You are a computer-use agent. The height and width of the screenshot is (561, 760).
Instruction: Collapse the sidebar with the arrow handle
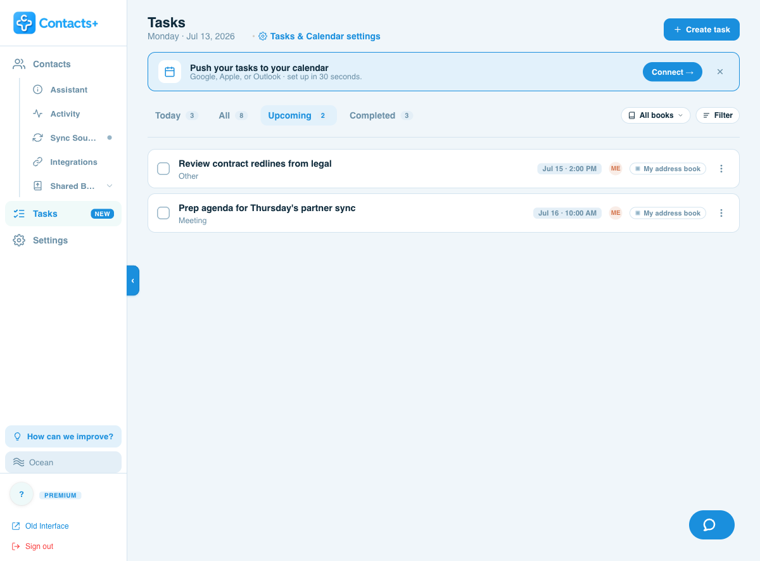pyautogui.click(x=133, y=280)
